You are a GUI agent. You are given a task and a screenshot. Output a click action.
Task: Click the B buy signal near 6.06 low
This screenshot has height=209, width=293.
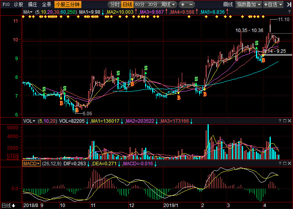click(77, 110)
